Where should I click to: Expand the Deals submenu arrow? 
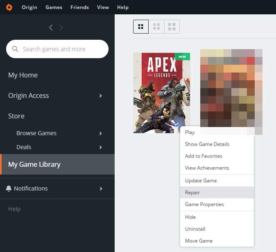click(100, 147)
